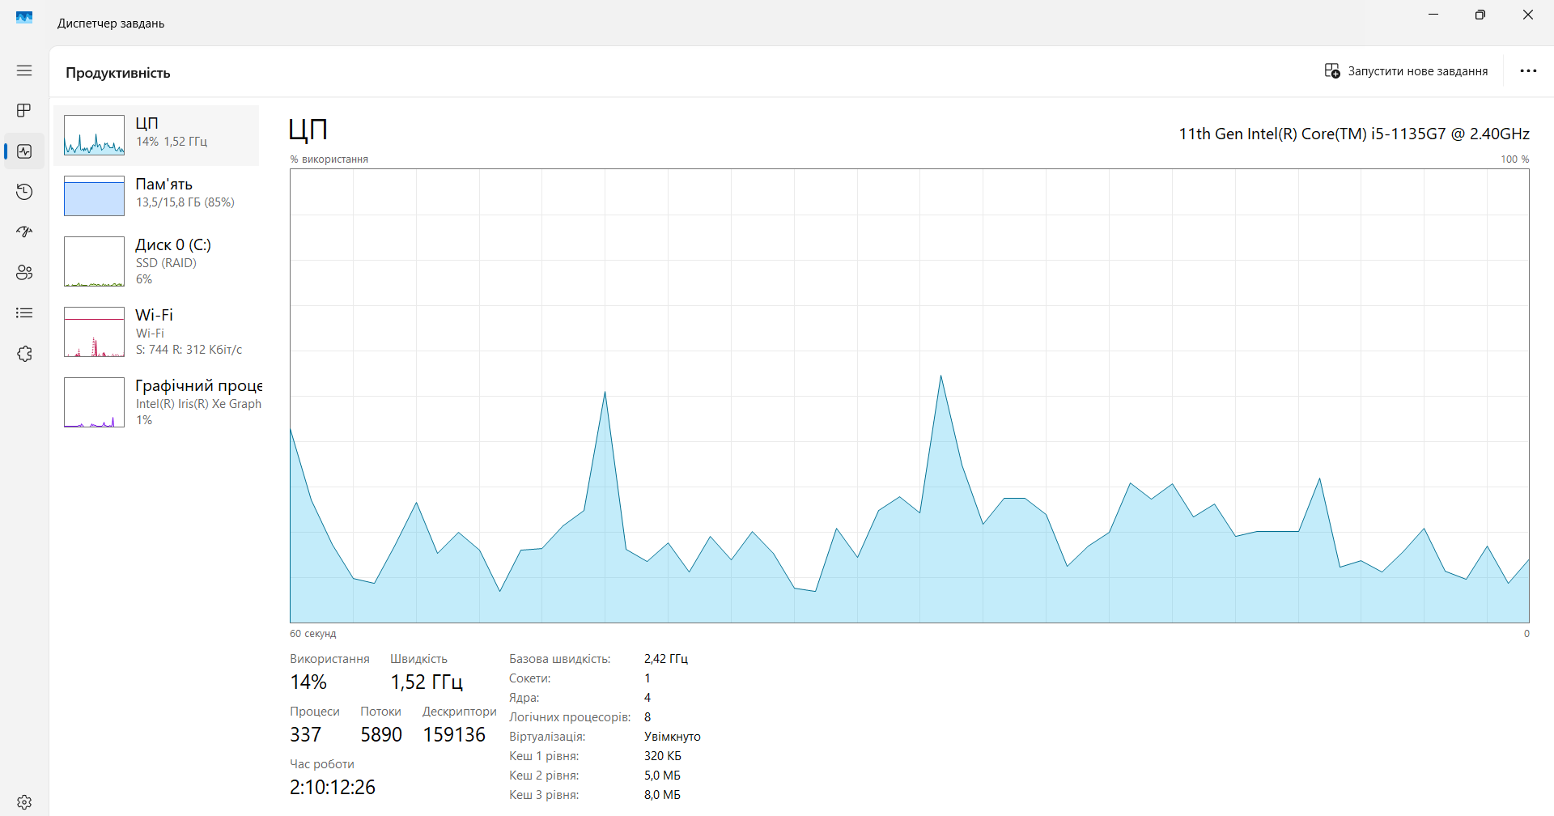Viewport: 1554px width, 816px height.
Task: Open the hamburger navigation menu
Action: 24,70
